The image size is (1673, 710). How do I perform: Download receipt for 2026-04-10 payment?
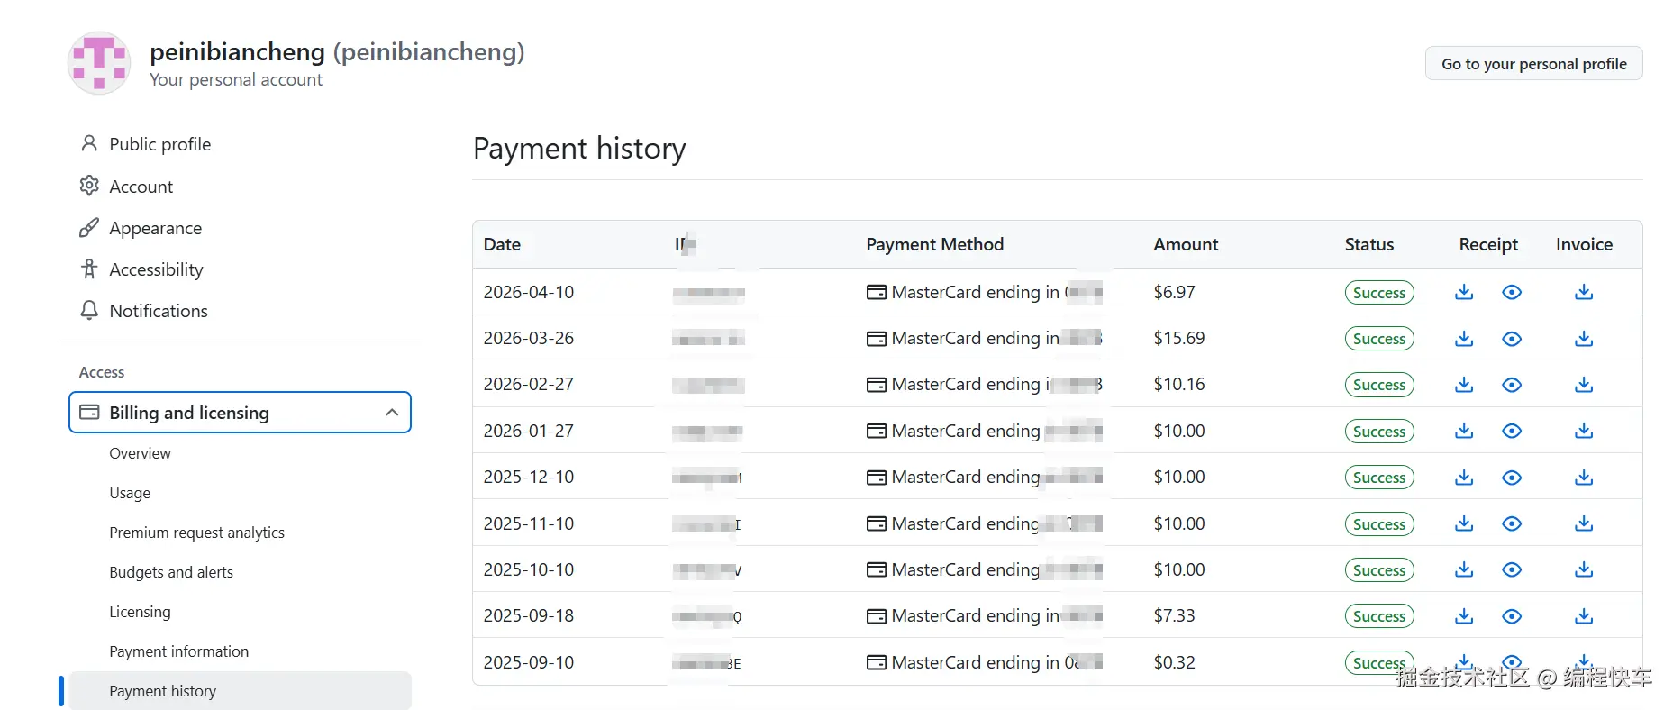pyautogui.click(x=1464, y=292)
